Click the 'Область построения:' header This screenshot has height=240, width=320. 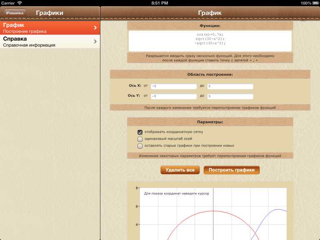tap(210, 75)
